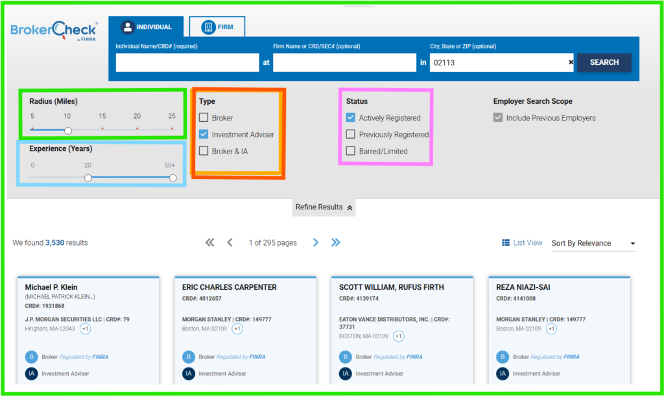Enable the Broker type checkbox
Screen dimensions: 664x396
tap(204, 117)
